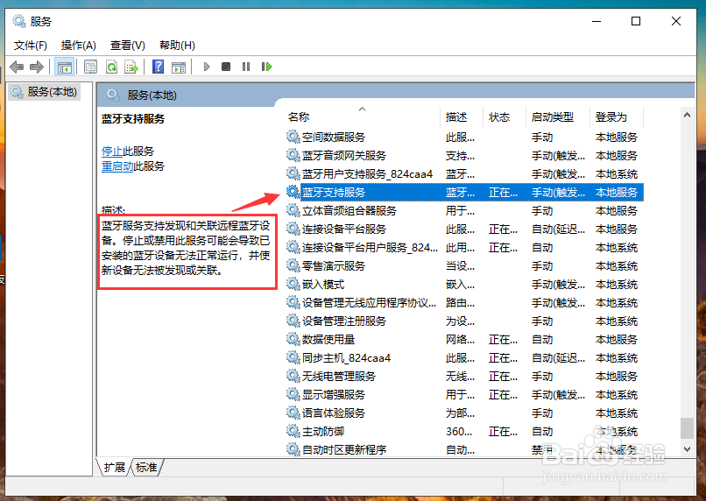Click gear icon beside 零售演示服务
Viewport: 706px width, 501px height.
tap(293, 265)
